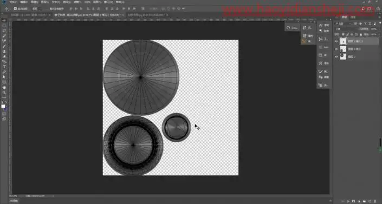
Task: Select the Rectangle shape tool
Action: (4, 82)
